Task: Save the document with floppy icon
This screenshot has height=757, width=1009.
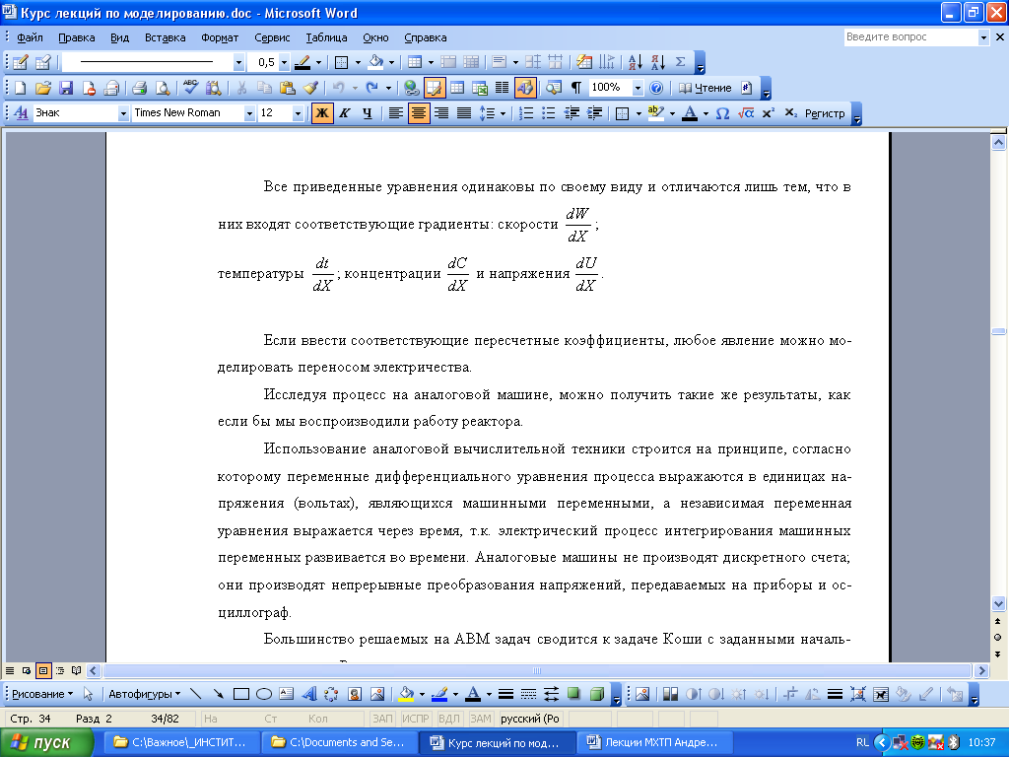Action: (x=66, y=88)
